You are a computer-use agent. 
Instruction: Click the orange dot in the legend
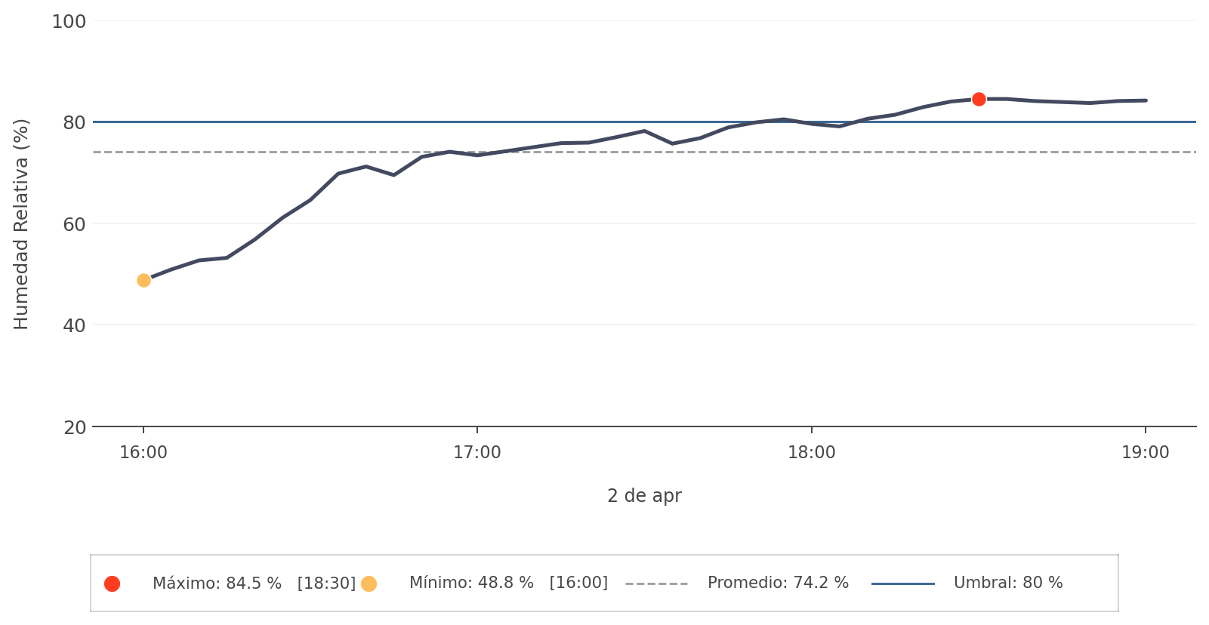[x=369, y=583]
